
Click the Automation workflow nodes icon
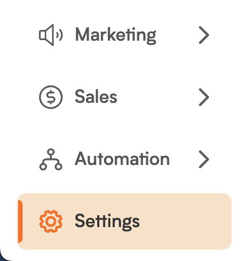click(x=51, y=159)
